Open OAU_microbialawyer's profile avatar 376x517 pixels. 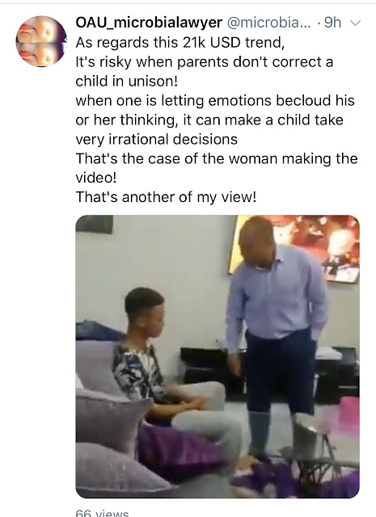[x=41, y=41]
